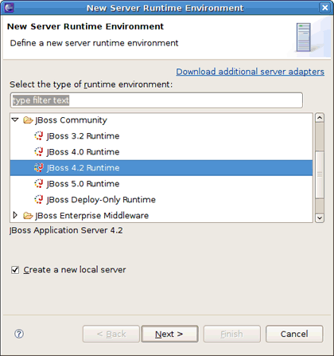This screenshot has height=356, width=334.
Task: Click the disabled Back button
Action: tap(111, 334)
